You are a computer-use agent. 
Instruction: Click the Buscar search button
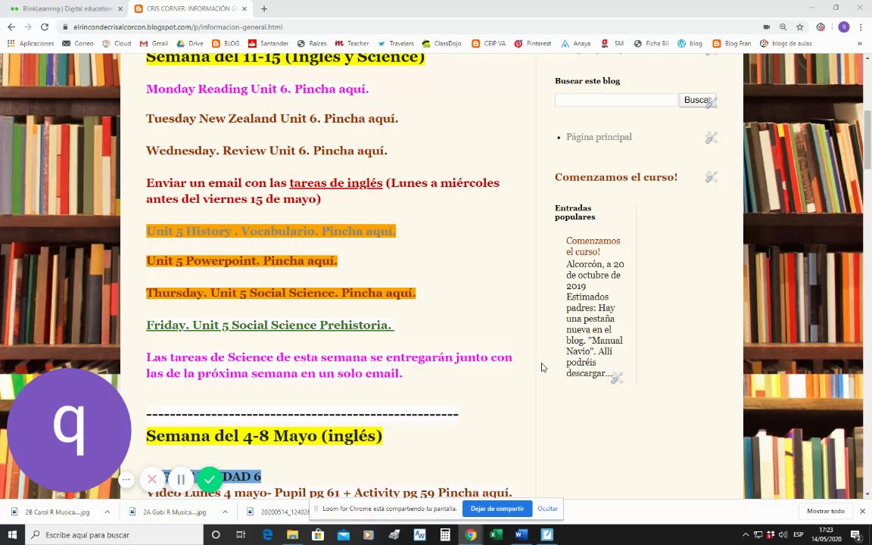(x=697, y=100)
